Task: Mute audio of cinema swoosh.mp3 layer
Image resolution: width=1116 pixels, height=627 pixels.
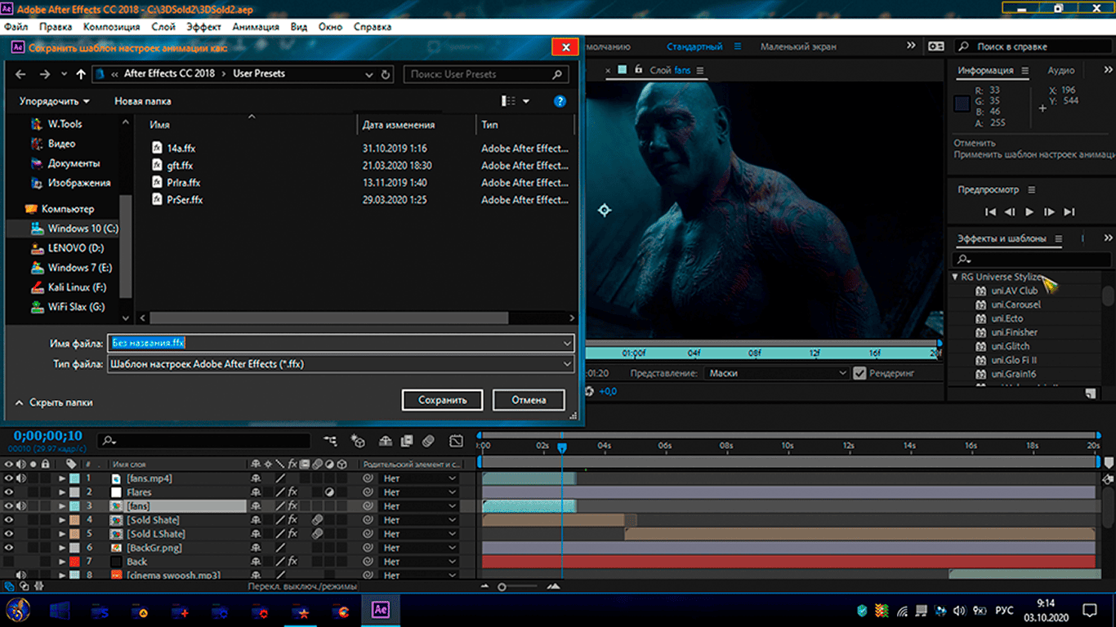Action: tap(21, 576)
